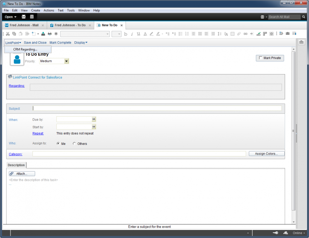Screen dimensions: 309x238
Task: Click in the Subject input field
Action: [157, 108]
